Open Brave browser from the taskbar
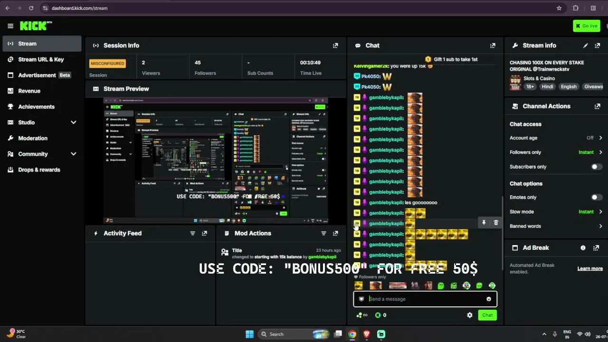 pyautogui.click(x=367, y=334)
